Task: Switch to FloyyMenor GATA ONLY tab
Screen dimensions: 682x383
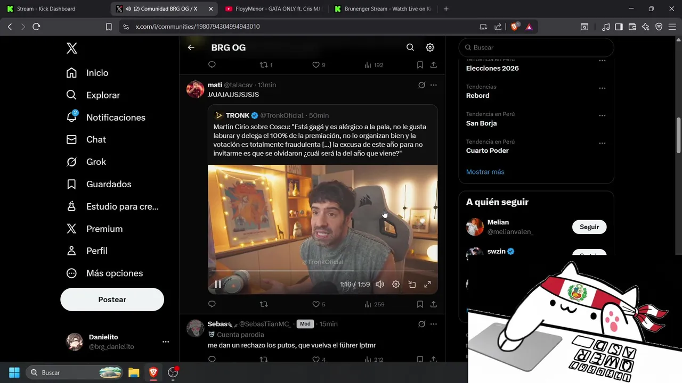Action: coord(273,9)
